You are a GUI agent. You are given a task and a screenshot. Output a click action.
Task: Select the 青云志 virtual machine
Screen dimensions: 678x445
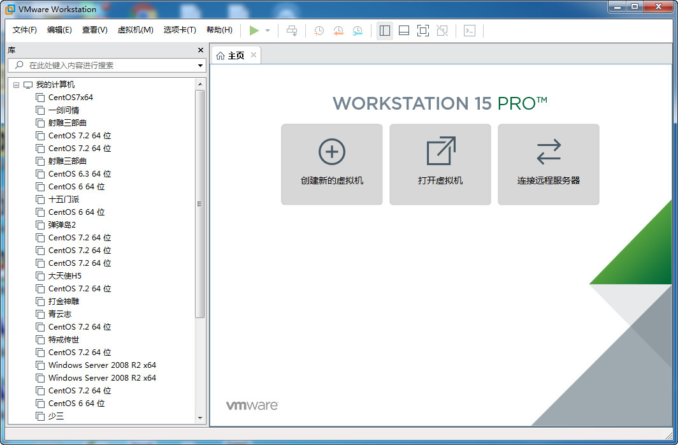click(60, 314)
